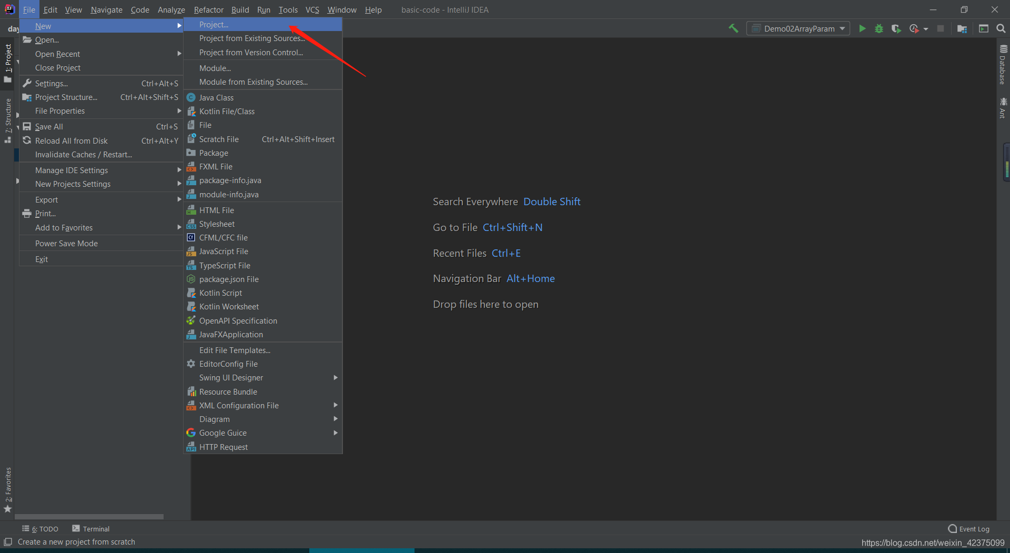Click the Build project hammer icon
1010x553 pixels.
(733, 28)
